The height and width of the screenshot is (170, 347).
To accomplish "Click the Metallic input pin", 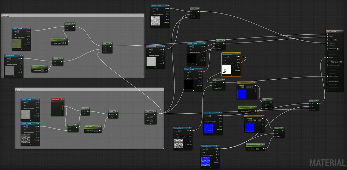I will click(328, 37).
